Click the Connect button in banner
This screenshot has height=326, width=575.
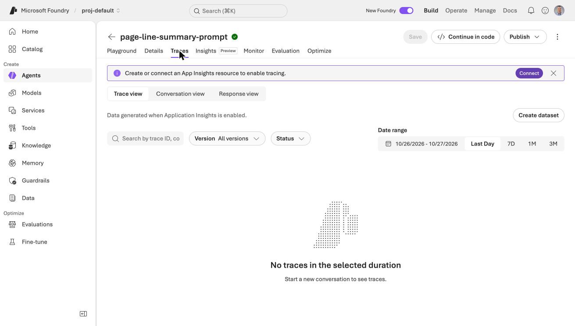pos(529,73)
